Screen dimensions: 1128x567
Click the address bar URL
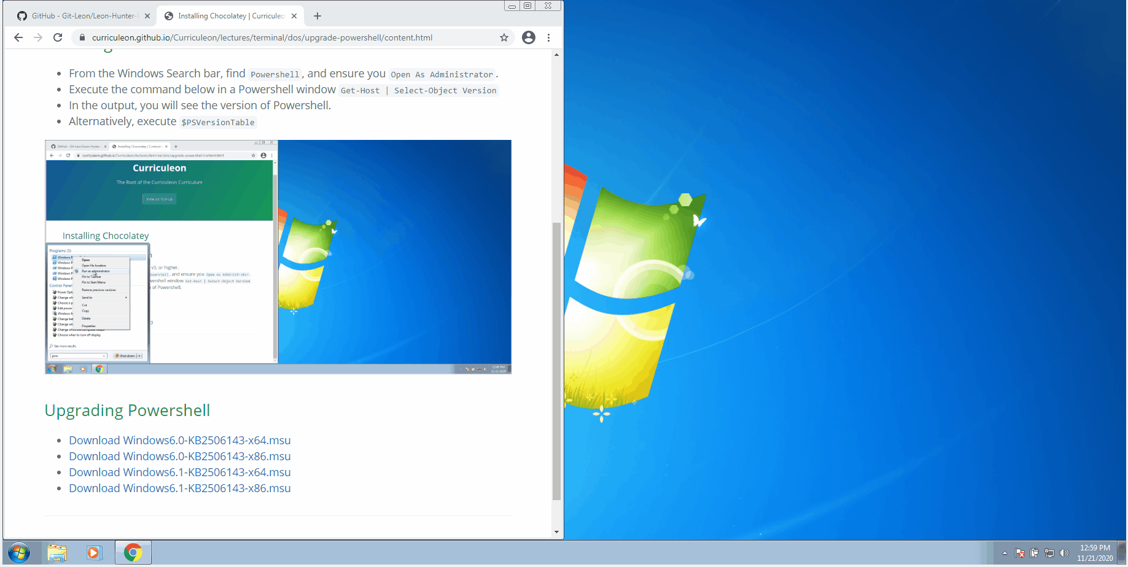tap(262, 37)
